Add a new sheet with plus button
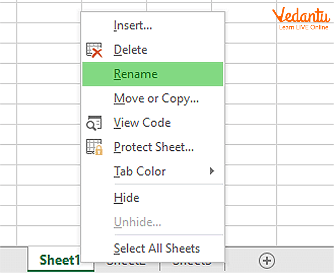 [x=266, y=261]
